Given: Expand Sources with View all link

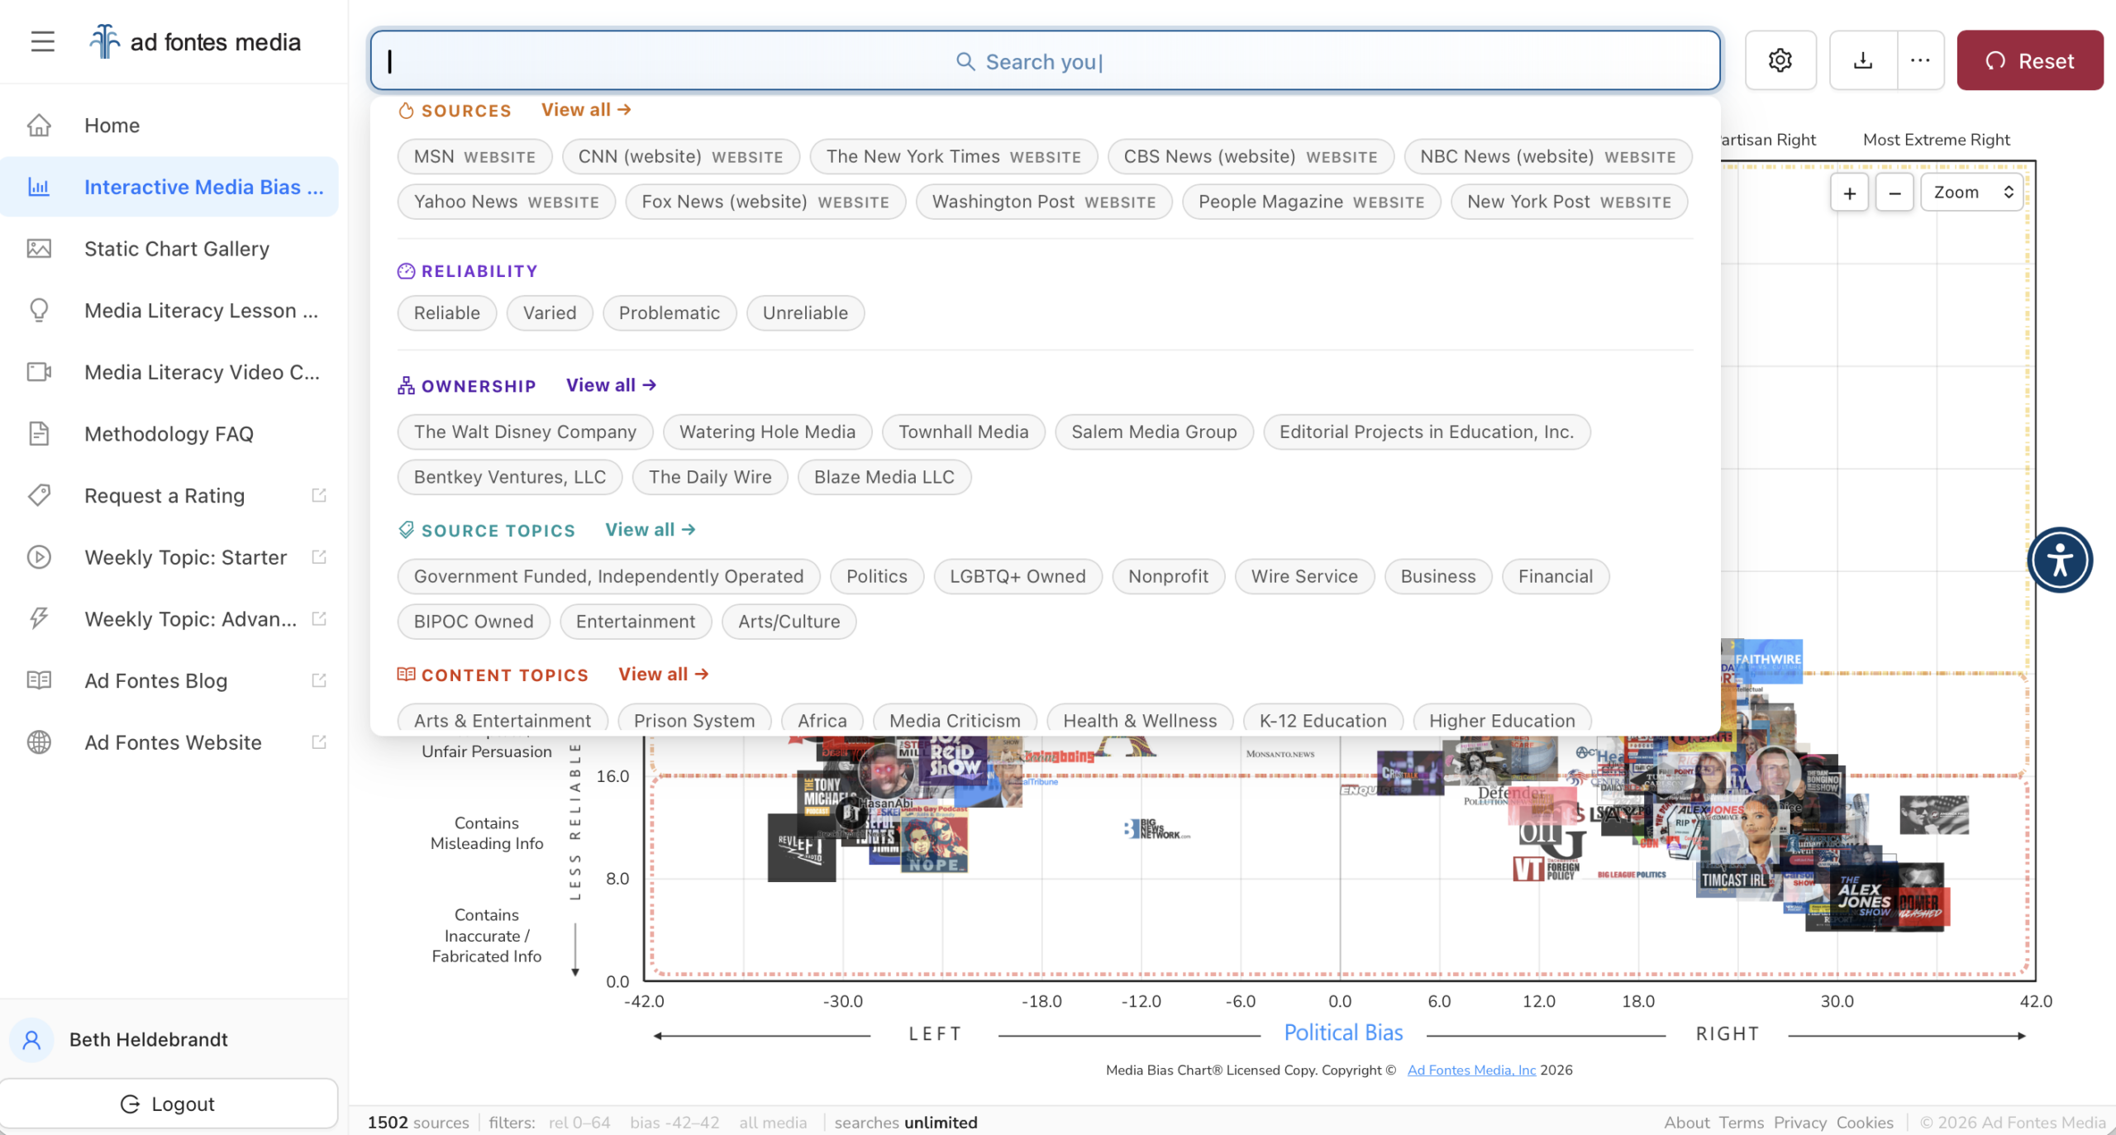Looking at the screenshot, I should [586, 110].
